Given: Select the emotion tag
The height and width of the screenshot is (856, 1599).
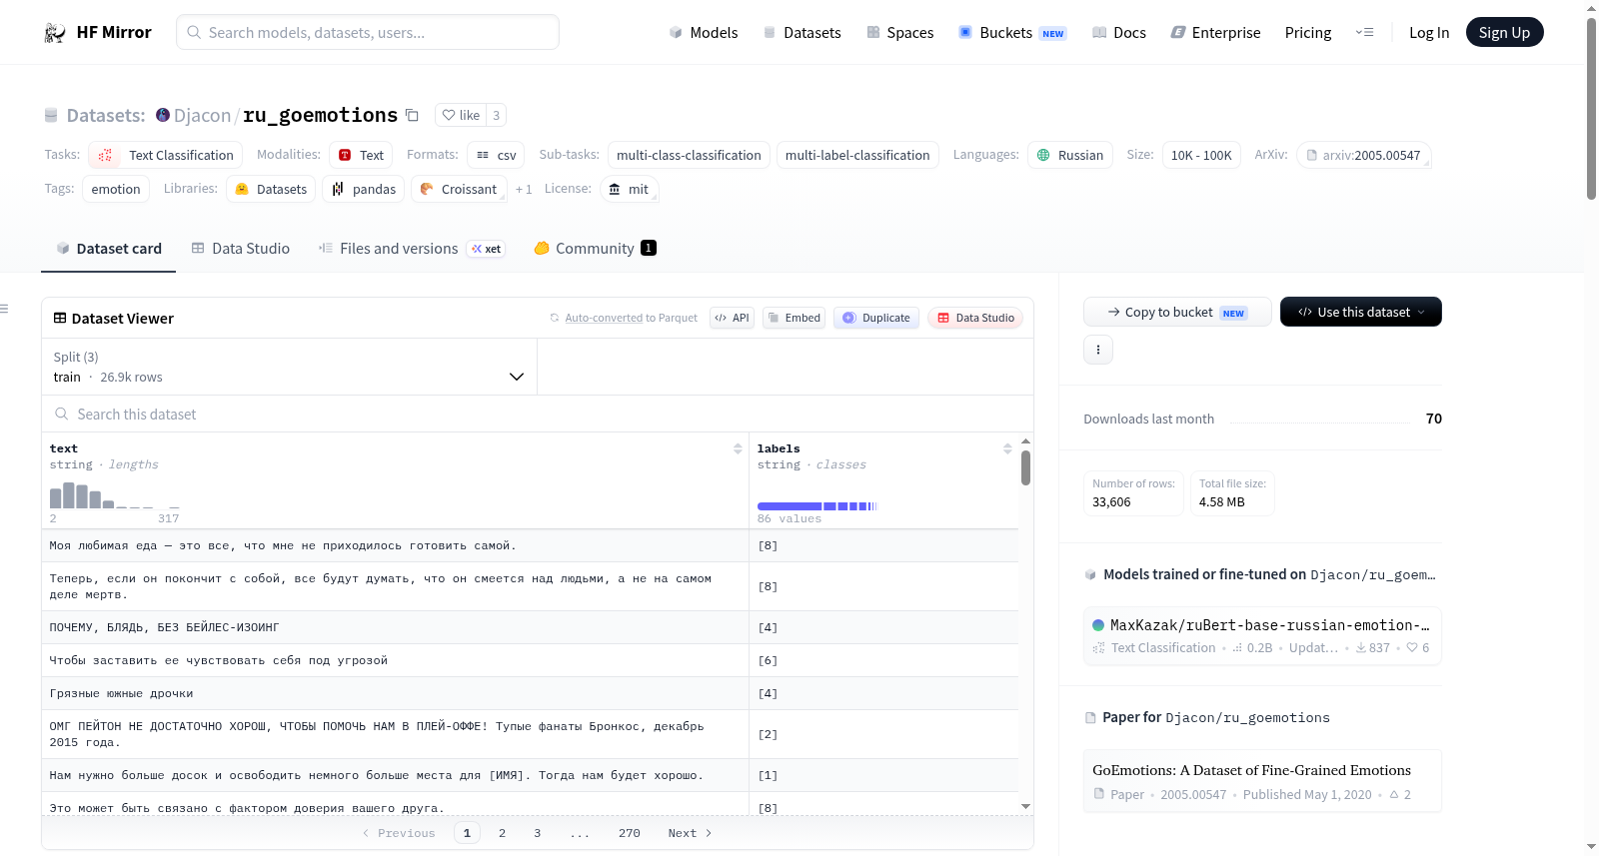Looking at the screenshot, I should pos(116,189).
